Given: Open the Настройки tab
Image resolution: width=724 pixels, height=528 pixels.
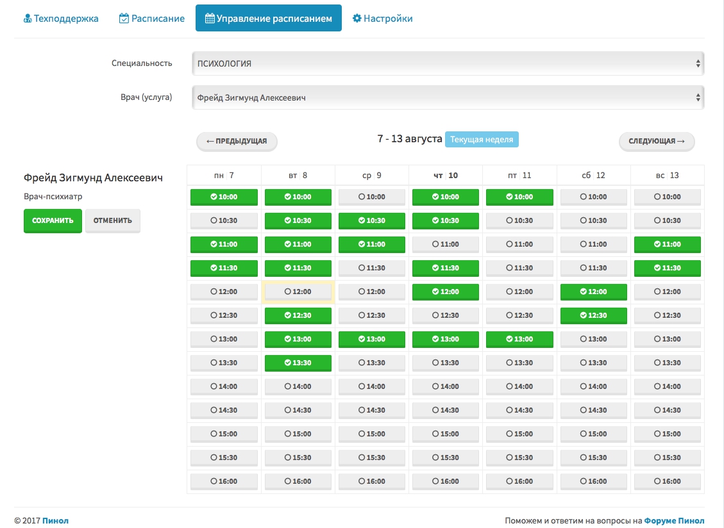Looking at the screenshot, I should [x=382, y=19].
